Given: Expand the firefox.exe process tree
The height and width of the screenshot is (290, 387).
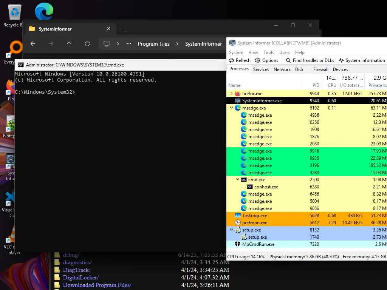Looking at the screenshot, I should click(231, 94).
